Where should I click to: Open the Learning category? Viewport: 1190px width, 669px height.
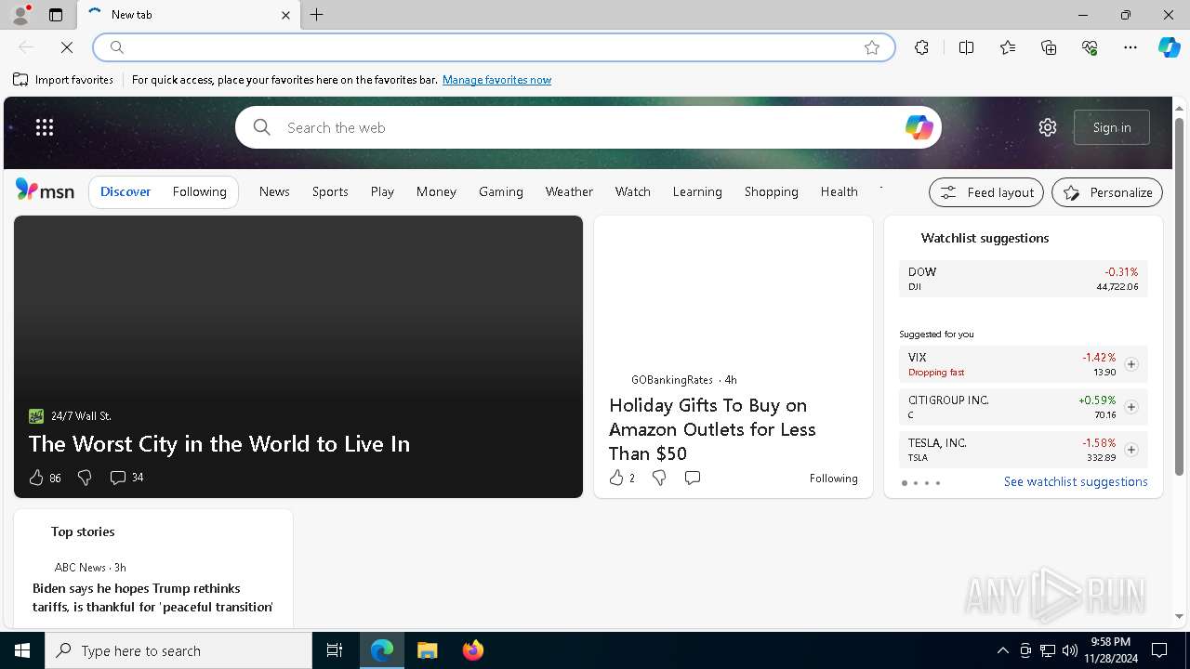tap(697, 191)
